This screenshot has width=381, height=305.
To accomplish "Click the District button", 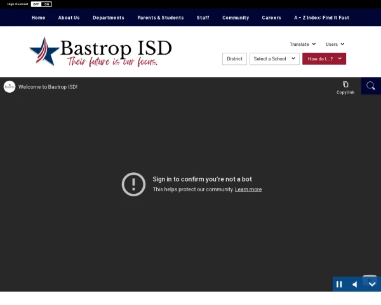I will point(234,59).
